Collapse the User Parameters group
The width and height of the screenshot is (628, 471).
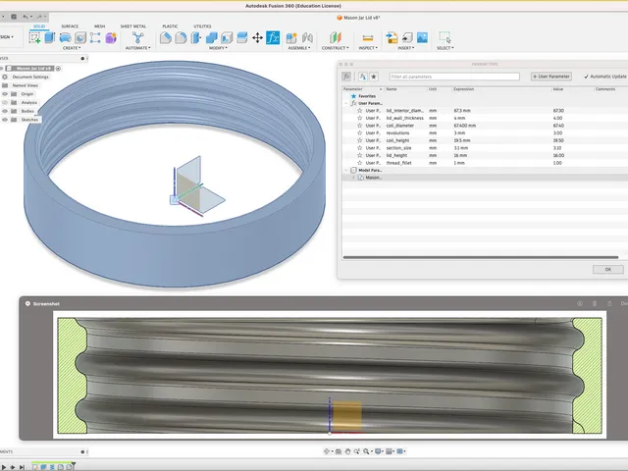point(346,103)
